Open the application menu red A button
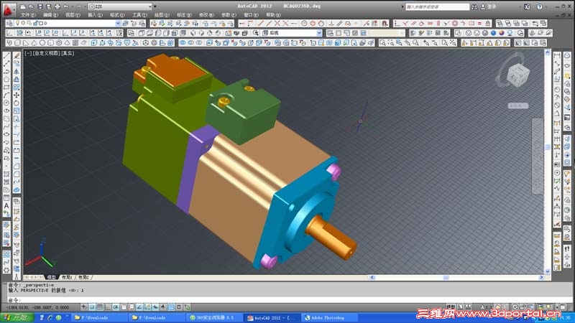This screenshot has width=575, height=323. (8, 10)
